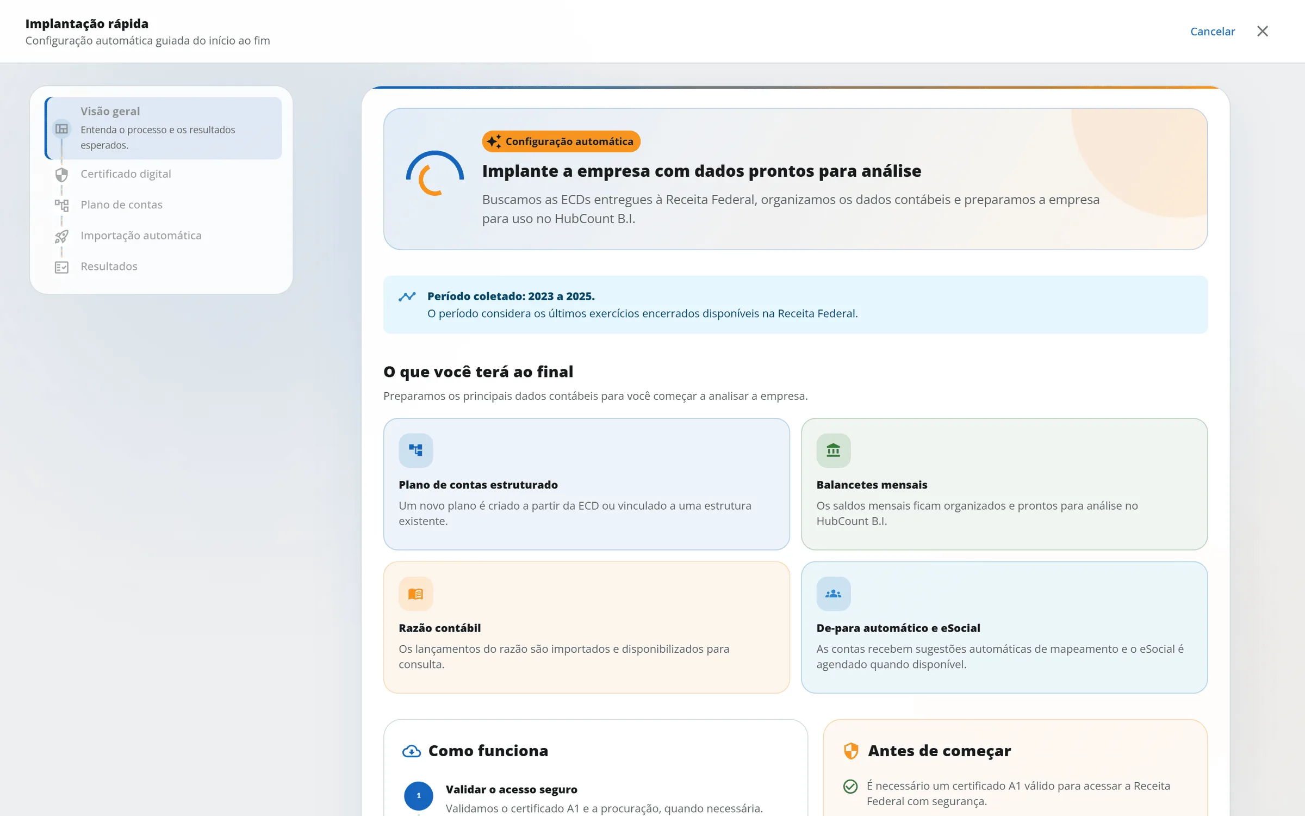The width and height of the screenshot is (1305, 816).
Task: Click the Importação automática rocket icon
Action: pyautogui.click(x=61, y=237)
